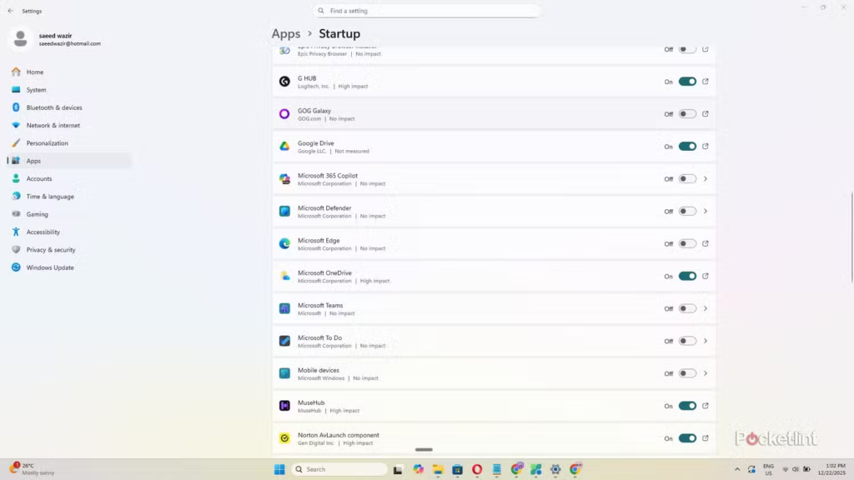Click the Find a setting search box
Image resolution: width=854 pixels, height=480 pixels.
click(427, 11)
